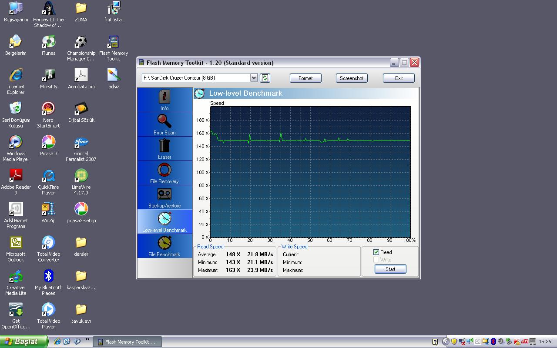The image size is (557, 348).
Task: Select the Geri Dönüşüm Kutusu recycle bin
Action: pos(16,115)
